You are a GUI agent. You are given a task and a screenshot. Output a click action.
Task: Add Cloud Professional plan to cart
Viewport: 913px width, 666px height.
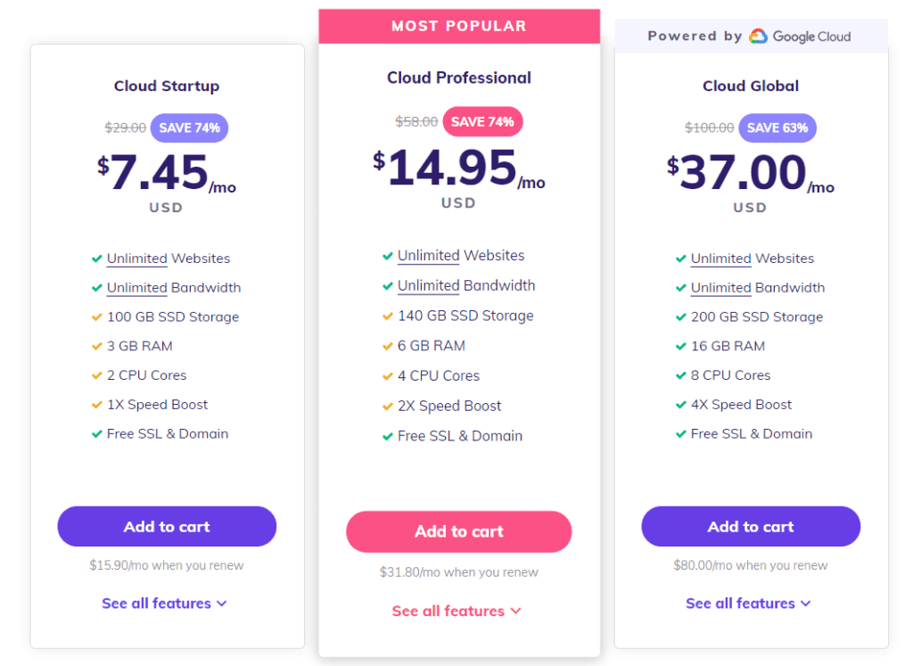point(458,531)
